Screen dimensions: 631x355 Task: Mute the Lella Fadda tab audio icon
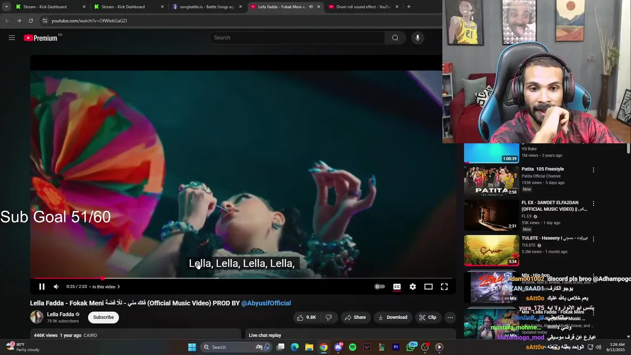[311, 7]
